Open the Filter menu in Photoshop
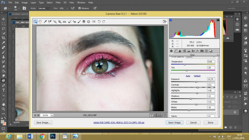 point(58,3)
